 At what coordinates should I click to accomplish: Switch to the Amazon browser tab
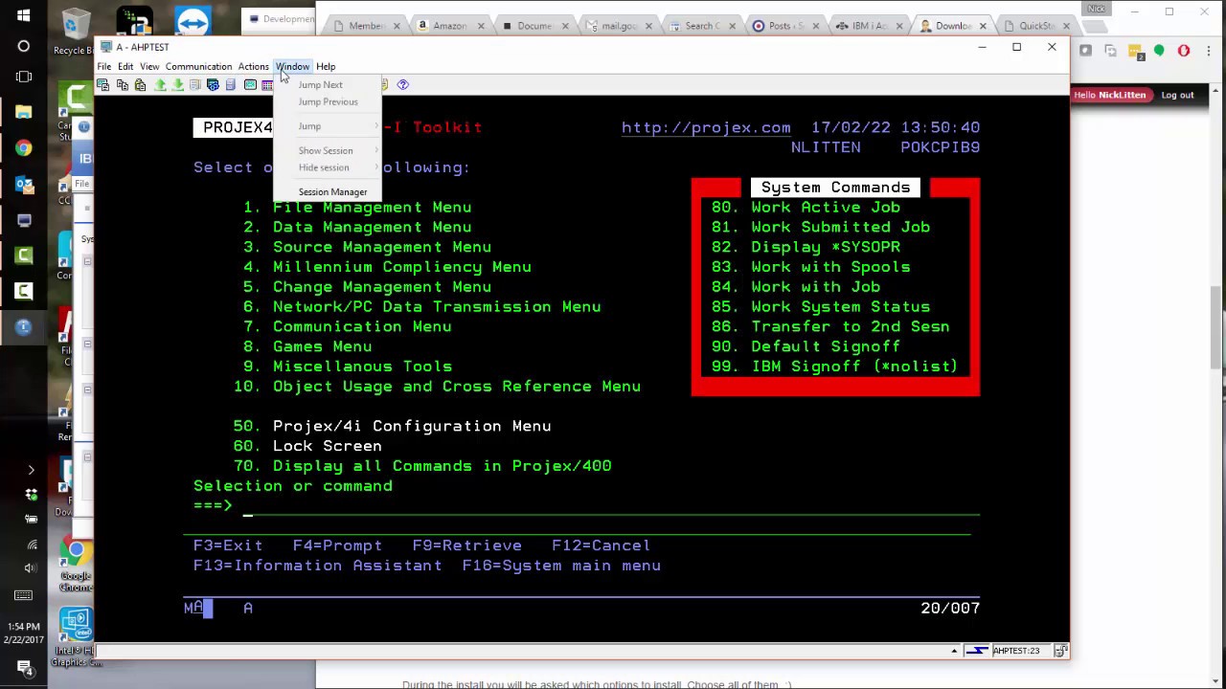[x=448, y=26]
